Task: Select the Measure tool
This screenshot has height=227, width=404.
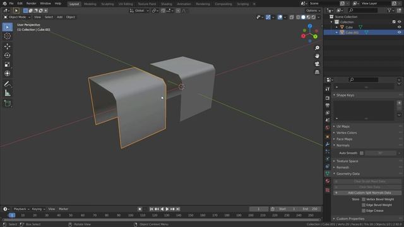Action: click(7, 93)
